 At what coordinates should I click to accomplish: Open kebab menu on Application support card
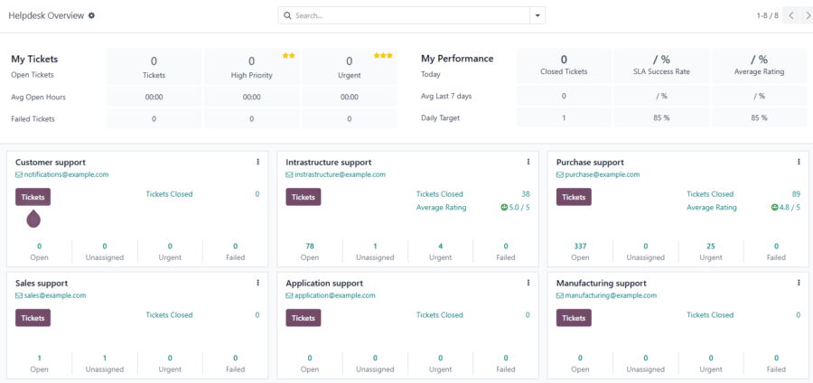(x=528, y=283)
